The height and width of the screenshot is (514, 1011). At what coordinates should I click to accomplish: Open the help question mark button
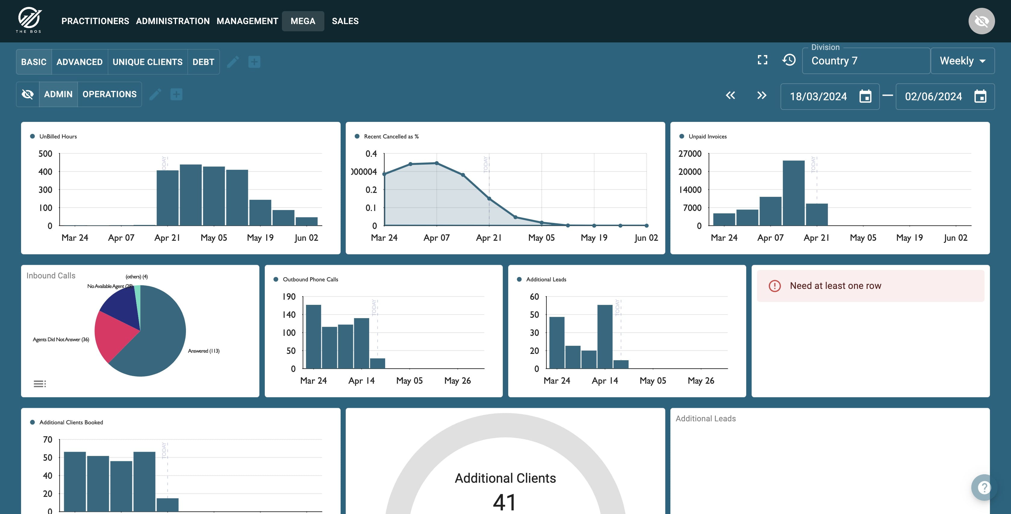click(984, 487)
